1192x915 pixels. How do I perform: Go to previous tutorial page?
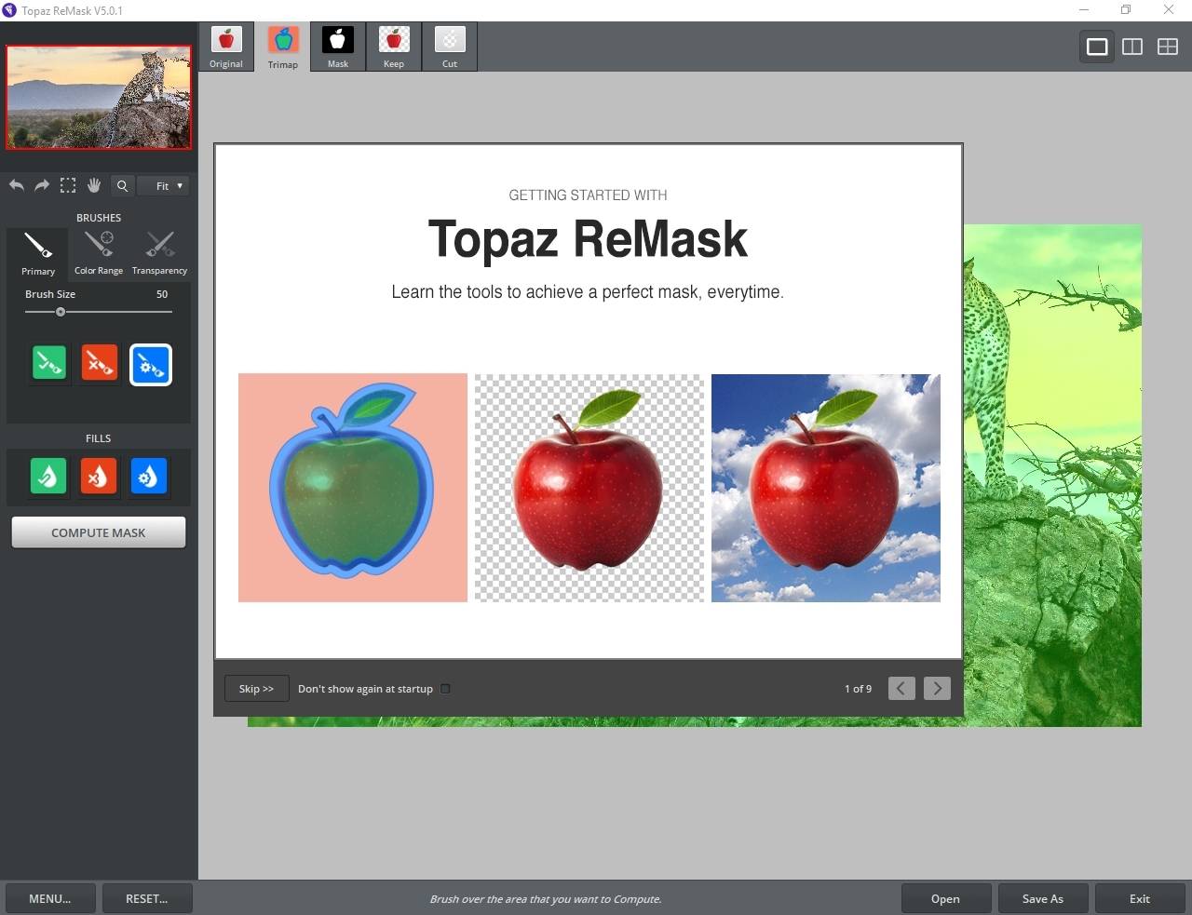coord(901,688)
